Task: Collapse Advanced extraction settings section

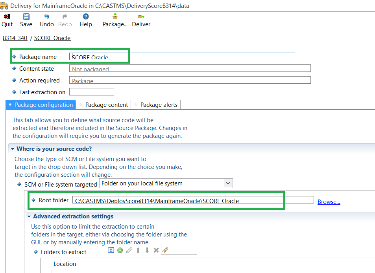Action: (x=29, y=216)
